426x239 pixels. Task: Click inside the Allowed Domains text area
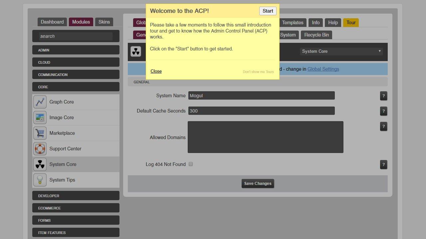266,137
